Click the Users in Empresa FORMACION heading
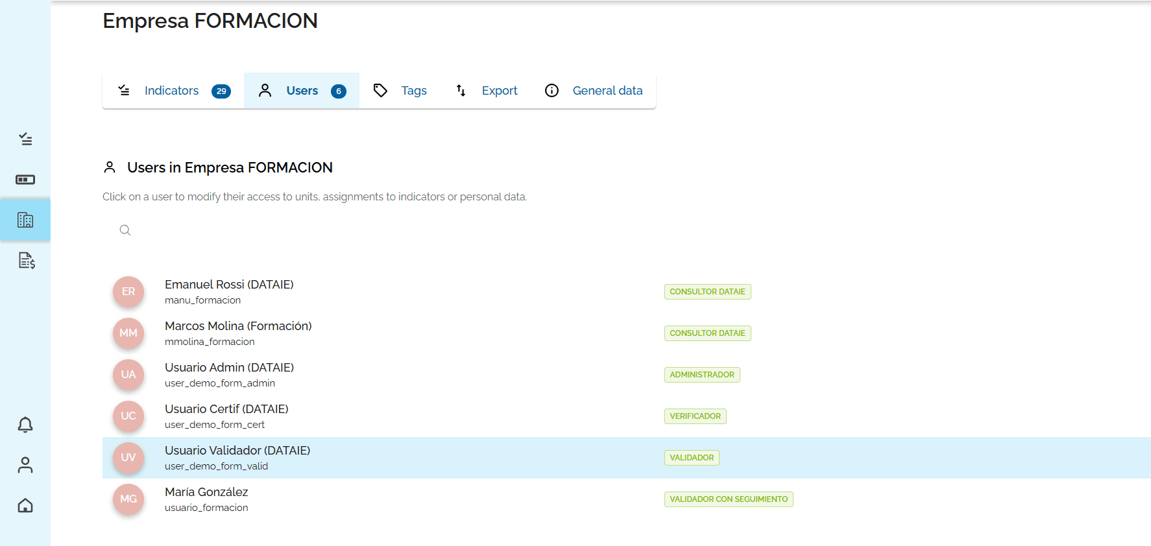 coord(230,168)
